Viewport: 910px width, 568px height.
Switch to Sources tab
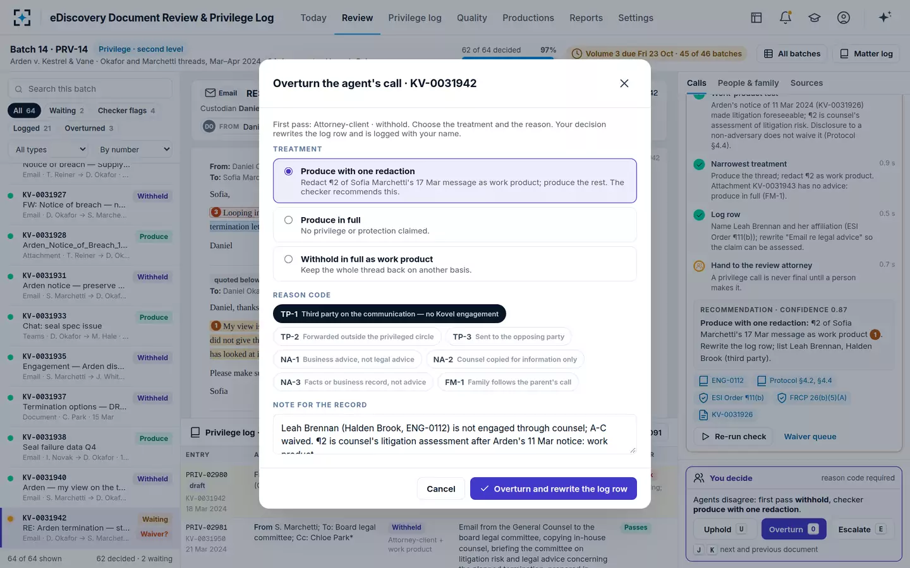point(806,83)
